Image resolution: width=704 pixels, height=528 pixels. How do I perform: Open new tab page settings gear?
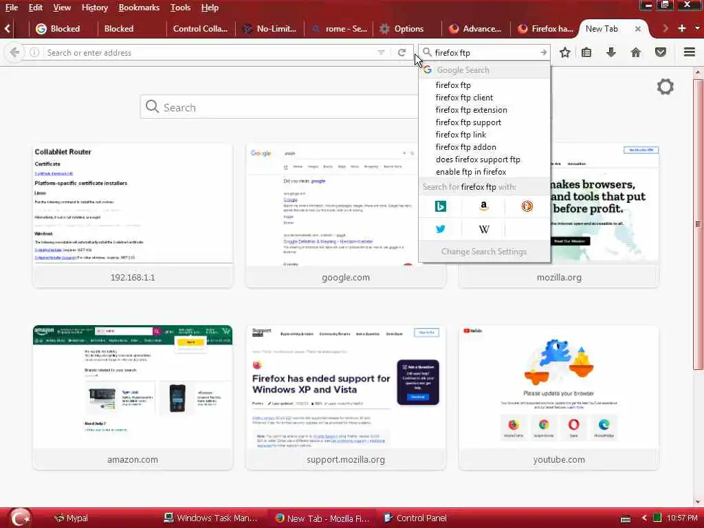pos(665,87)
